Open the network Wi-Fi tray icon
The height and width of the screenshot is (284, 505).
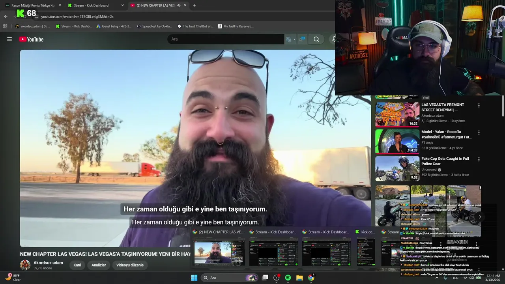[465, 278]
